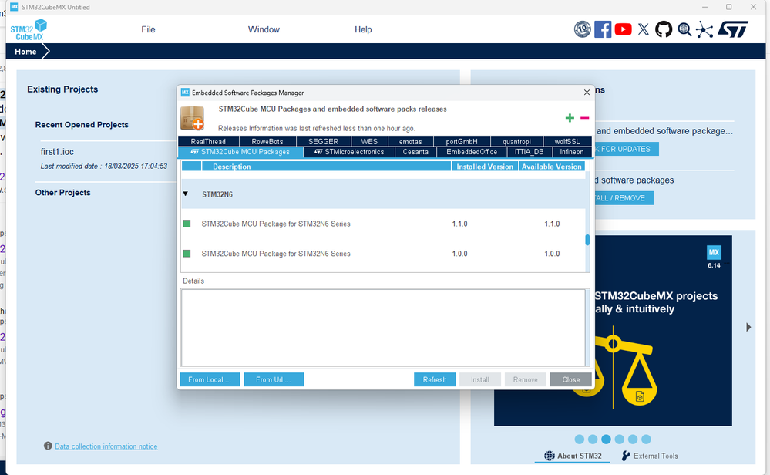Open the Cesanta tab
The width and height of the screenshot is (770, 475).
pos(415,152)
